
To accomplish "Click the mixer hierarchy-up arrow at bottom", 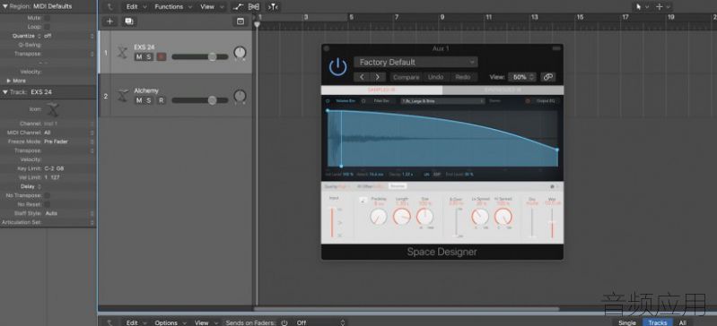I will (x=109, y=322).
